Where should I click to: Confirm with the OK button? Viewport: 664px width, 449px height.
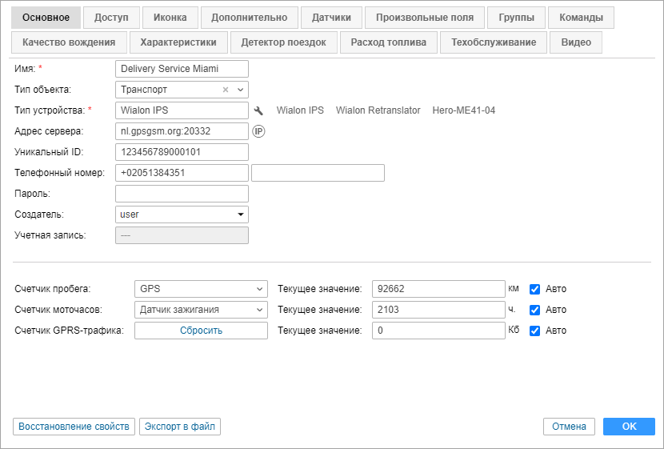click(x=629, y=427)
